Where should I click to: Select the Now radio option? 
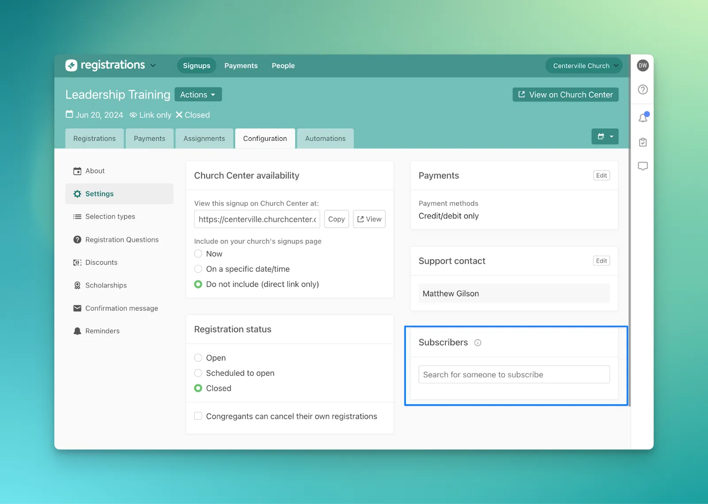198,254
